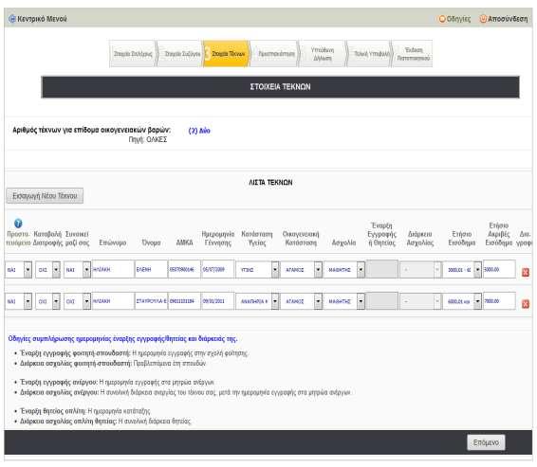Go to the Στοιχεία Δικαιούχου step
This screenshot has width=537, height=467.
pyautogui.click(x=133, y=54)
